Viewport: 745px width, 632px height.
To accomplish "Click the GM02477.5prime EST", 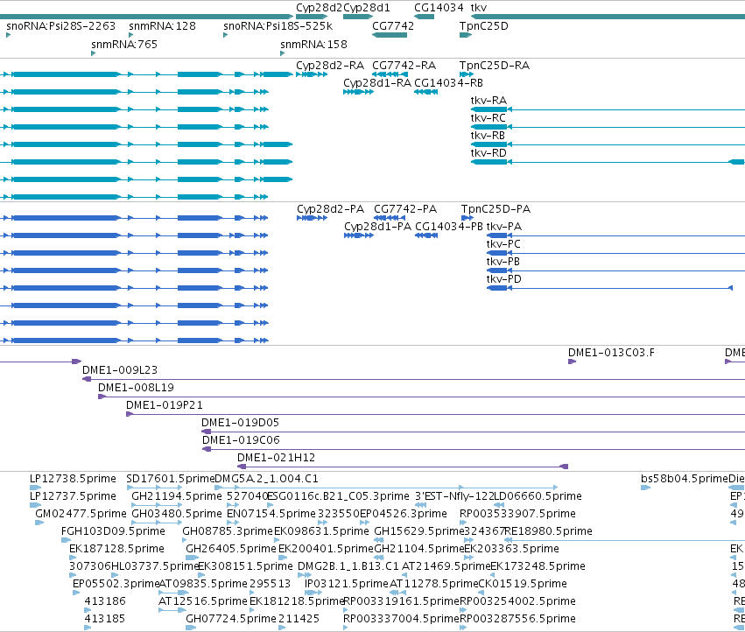I will coord(81,514).
